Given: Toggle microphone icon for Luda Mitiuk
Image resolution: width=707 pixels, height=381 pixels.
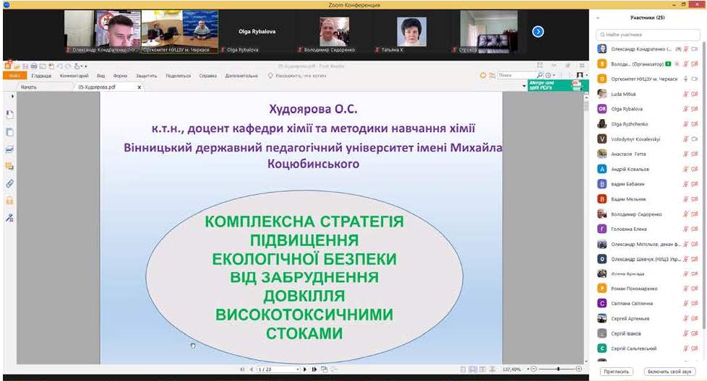Looking at the screenshot, I should [x=685, y=94].
